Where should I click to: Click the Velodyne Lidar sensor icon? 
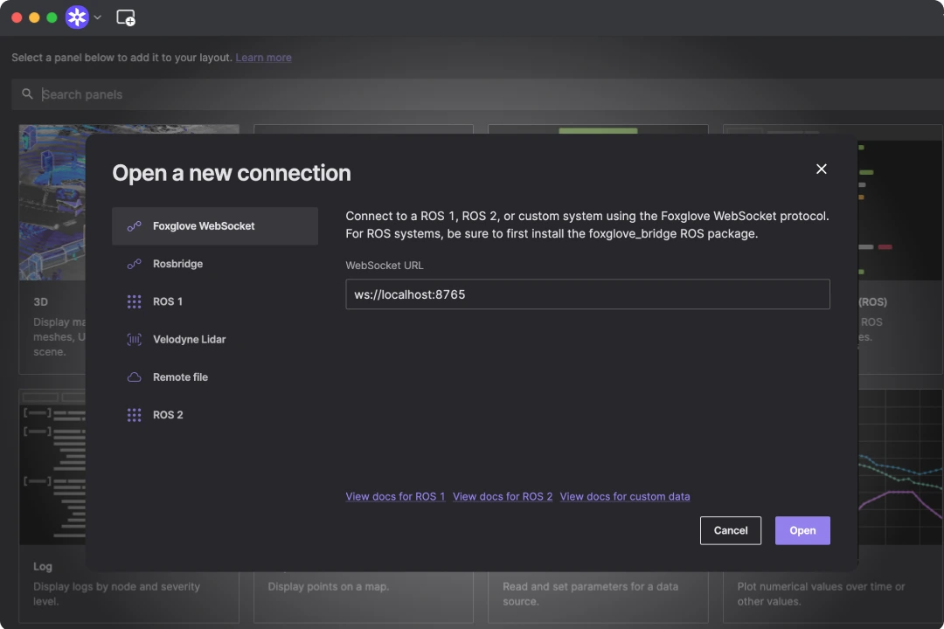(x=134, y=340)
